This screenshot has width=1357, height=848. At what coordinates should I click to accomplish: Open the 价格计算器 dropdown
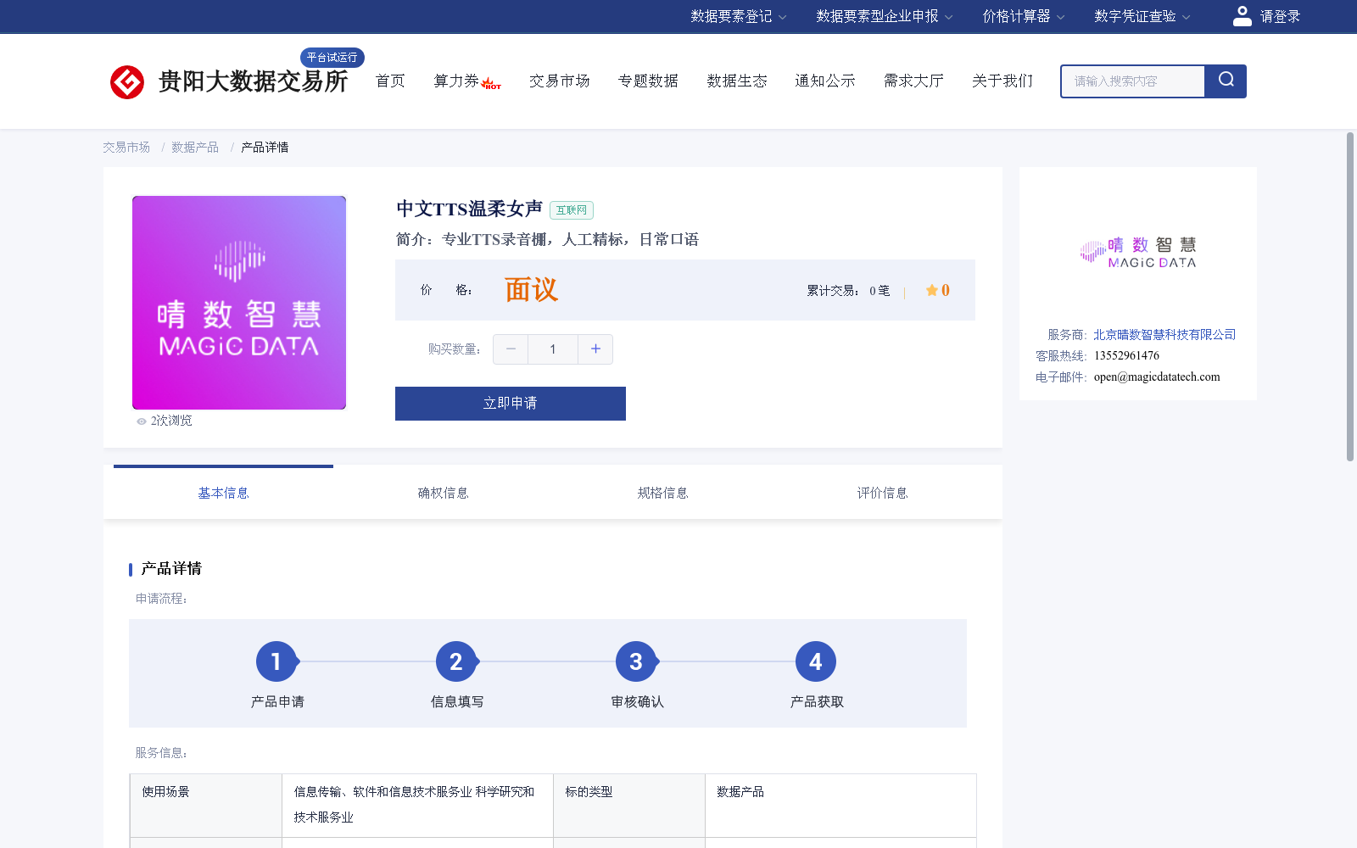point(1023,16)
